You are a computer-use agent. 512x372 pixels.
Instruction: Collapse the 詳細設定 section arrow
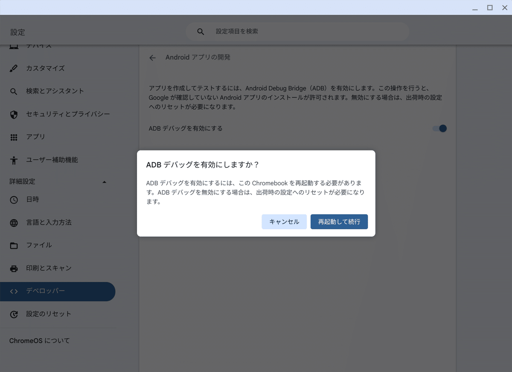tap(105, 182)
